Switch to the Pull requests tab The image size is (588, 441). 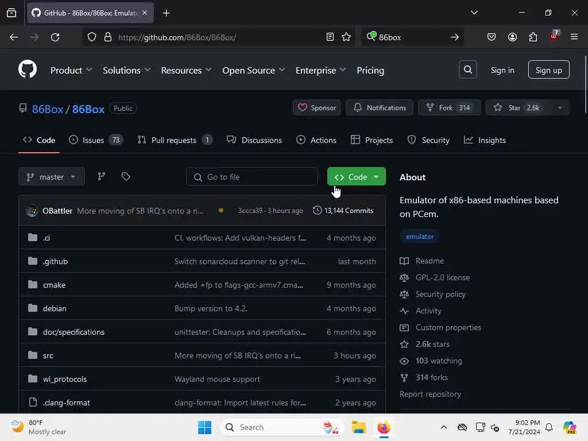[175, 140]
